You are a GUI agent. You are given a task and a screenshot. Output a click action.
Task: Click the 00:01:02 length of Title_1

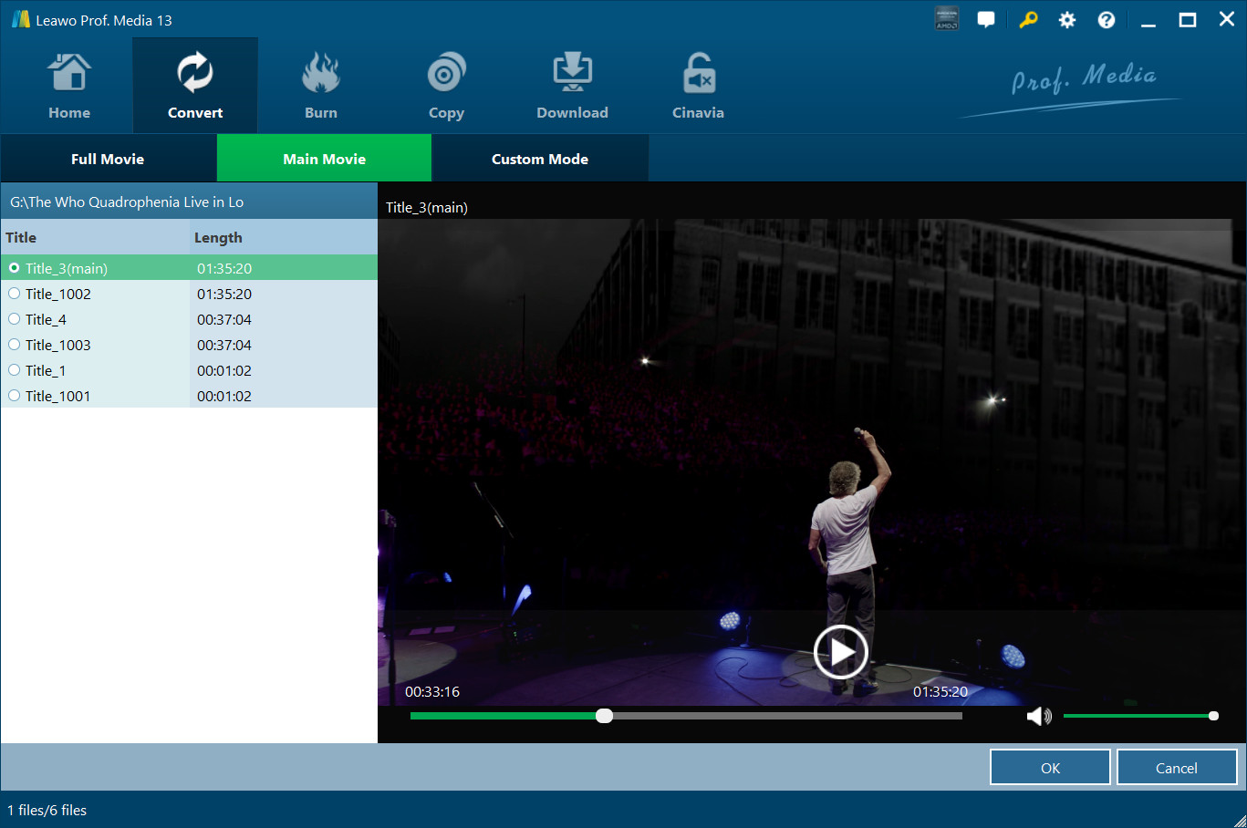224,370
